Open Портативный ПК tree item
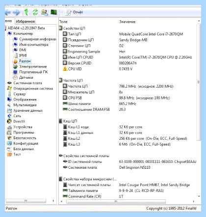The image size is (206, 217). (x=33, y=72)
